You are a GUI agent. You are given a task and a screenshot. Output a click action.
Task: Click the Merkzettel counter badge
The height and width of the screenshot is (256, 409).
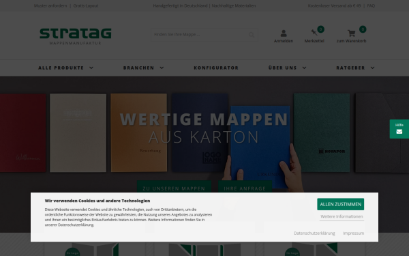pyautogui.click(x=320, y=29)
